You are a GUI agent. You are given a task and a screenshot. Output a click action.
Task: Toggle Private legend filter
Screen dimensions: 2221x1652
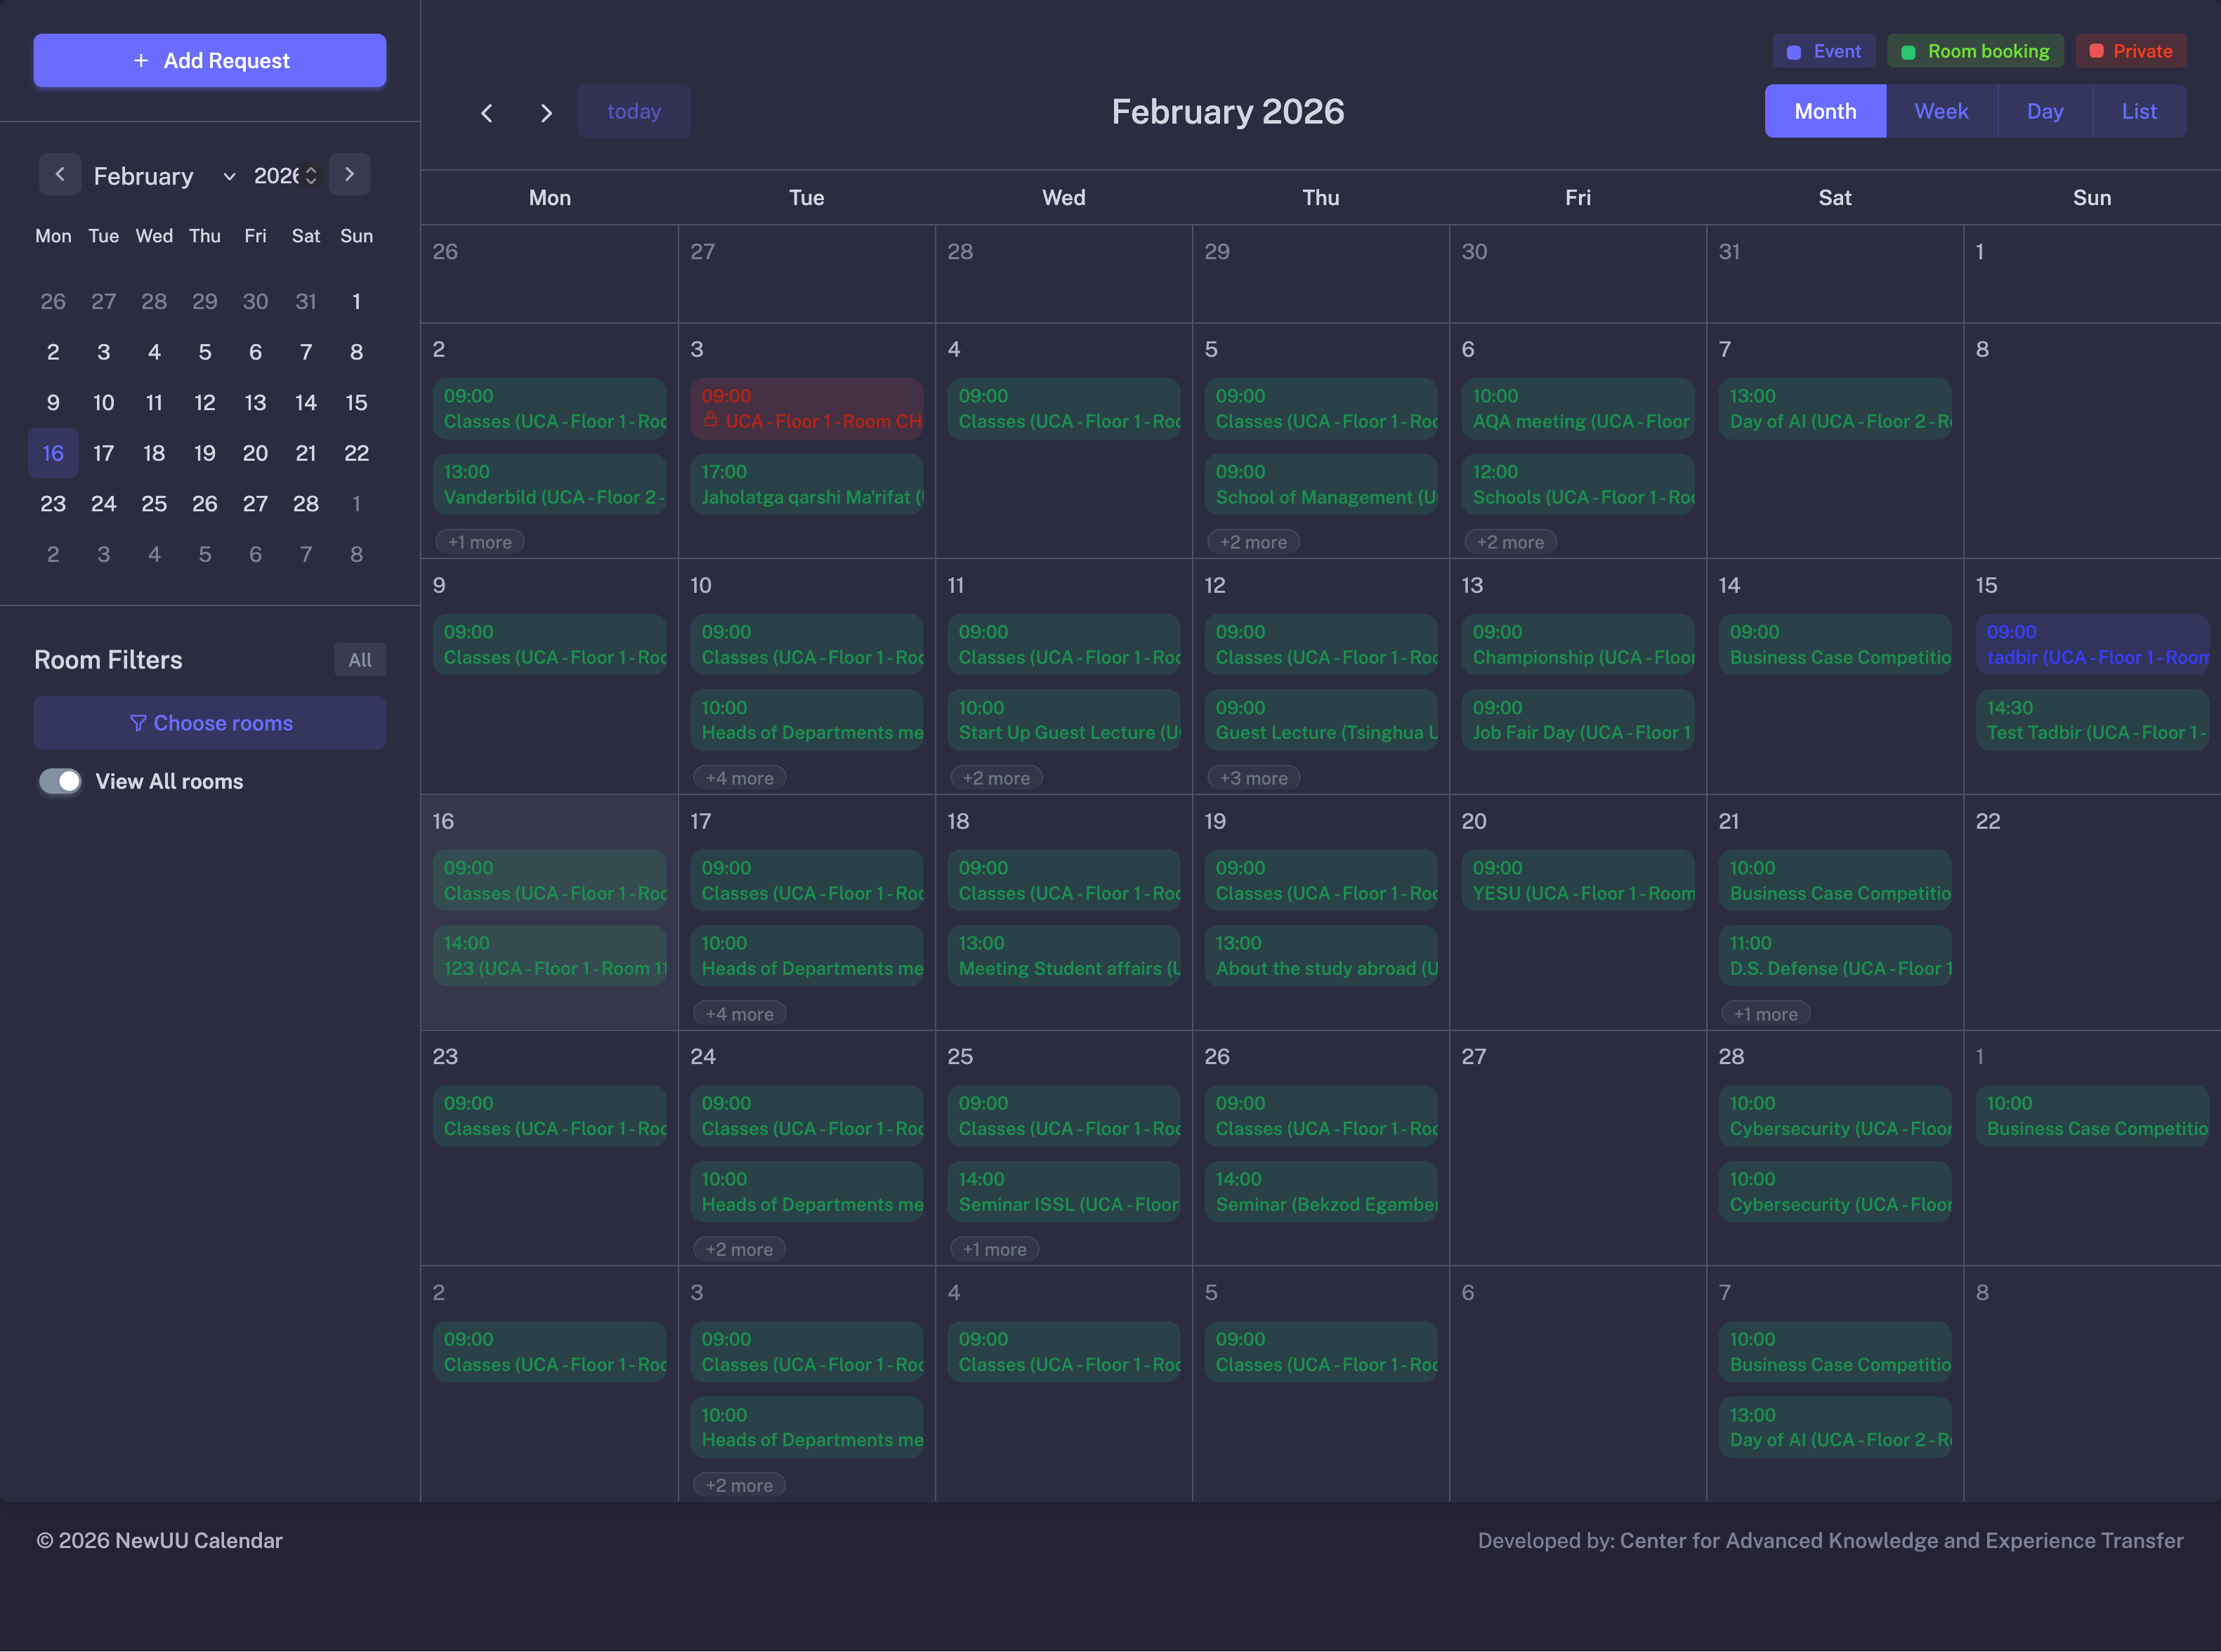2130,51
